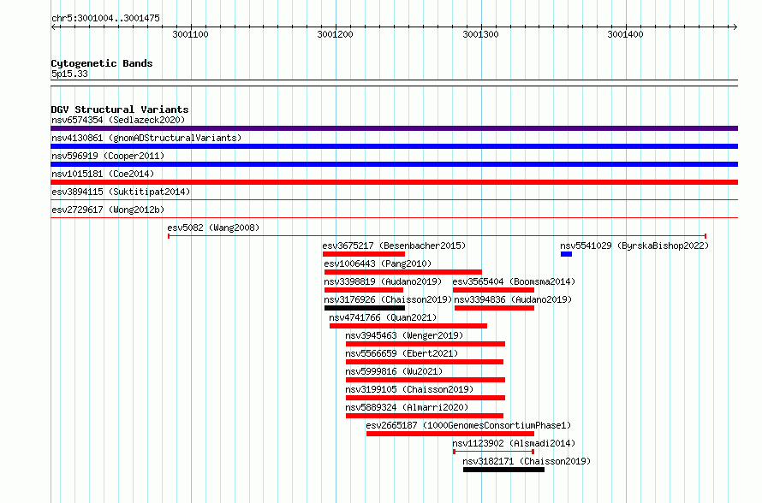Select nsv5889324 (Almarri2020) label
Image resolution: width=762 pixels, height=503 pixels.
tap(407, 407)
